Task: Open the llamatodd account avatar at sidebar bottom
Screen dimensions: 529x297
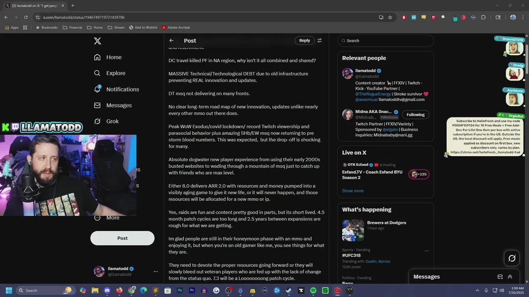Action: pos(99,271)
